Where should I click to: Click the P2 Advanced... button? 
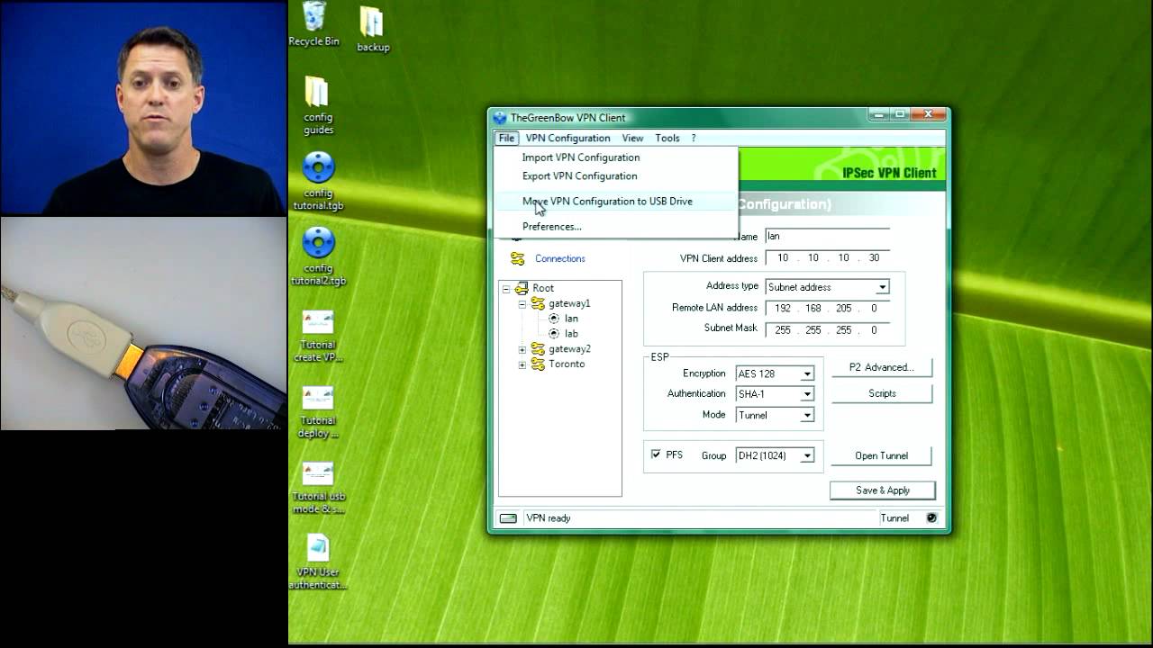(x=881, y=367)
